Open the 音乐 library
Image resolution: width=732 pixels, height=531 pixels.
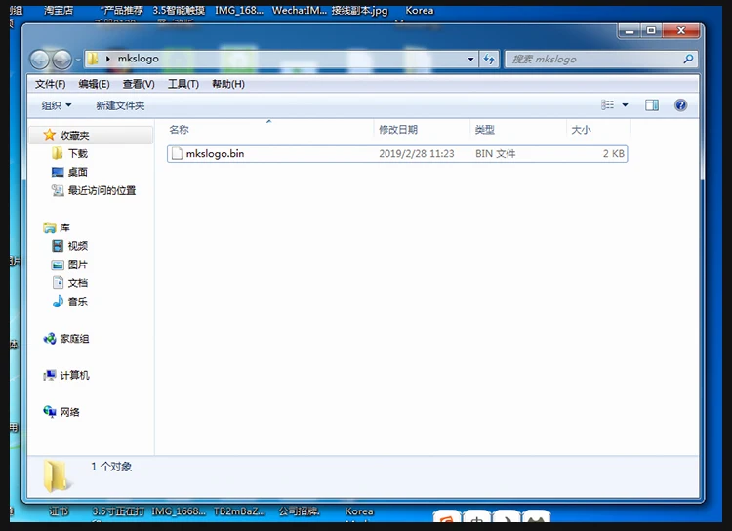77,302
